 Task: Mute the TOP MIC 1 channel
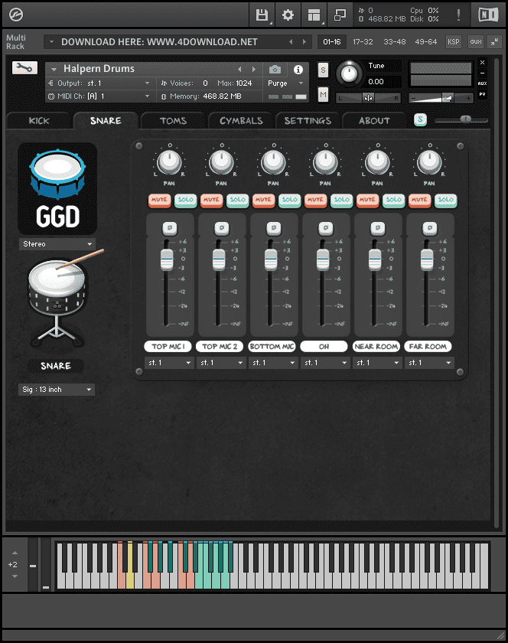point(159,200)
